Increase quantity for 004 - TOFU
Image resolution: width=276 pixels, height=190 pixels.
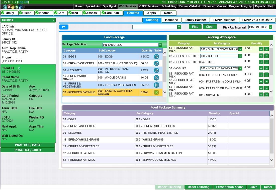click(x=261, y=62)
